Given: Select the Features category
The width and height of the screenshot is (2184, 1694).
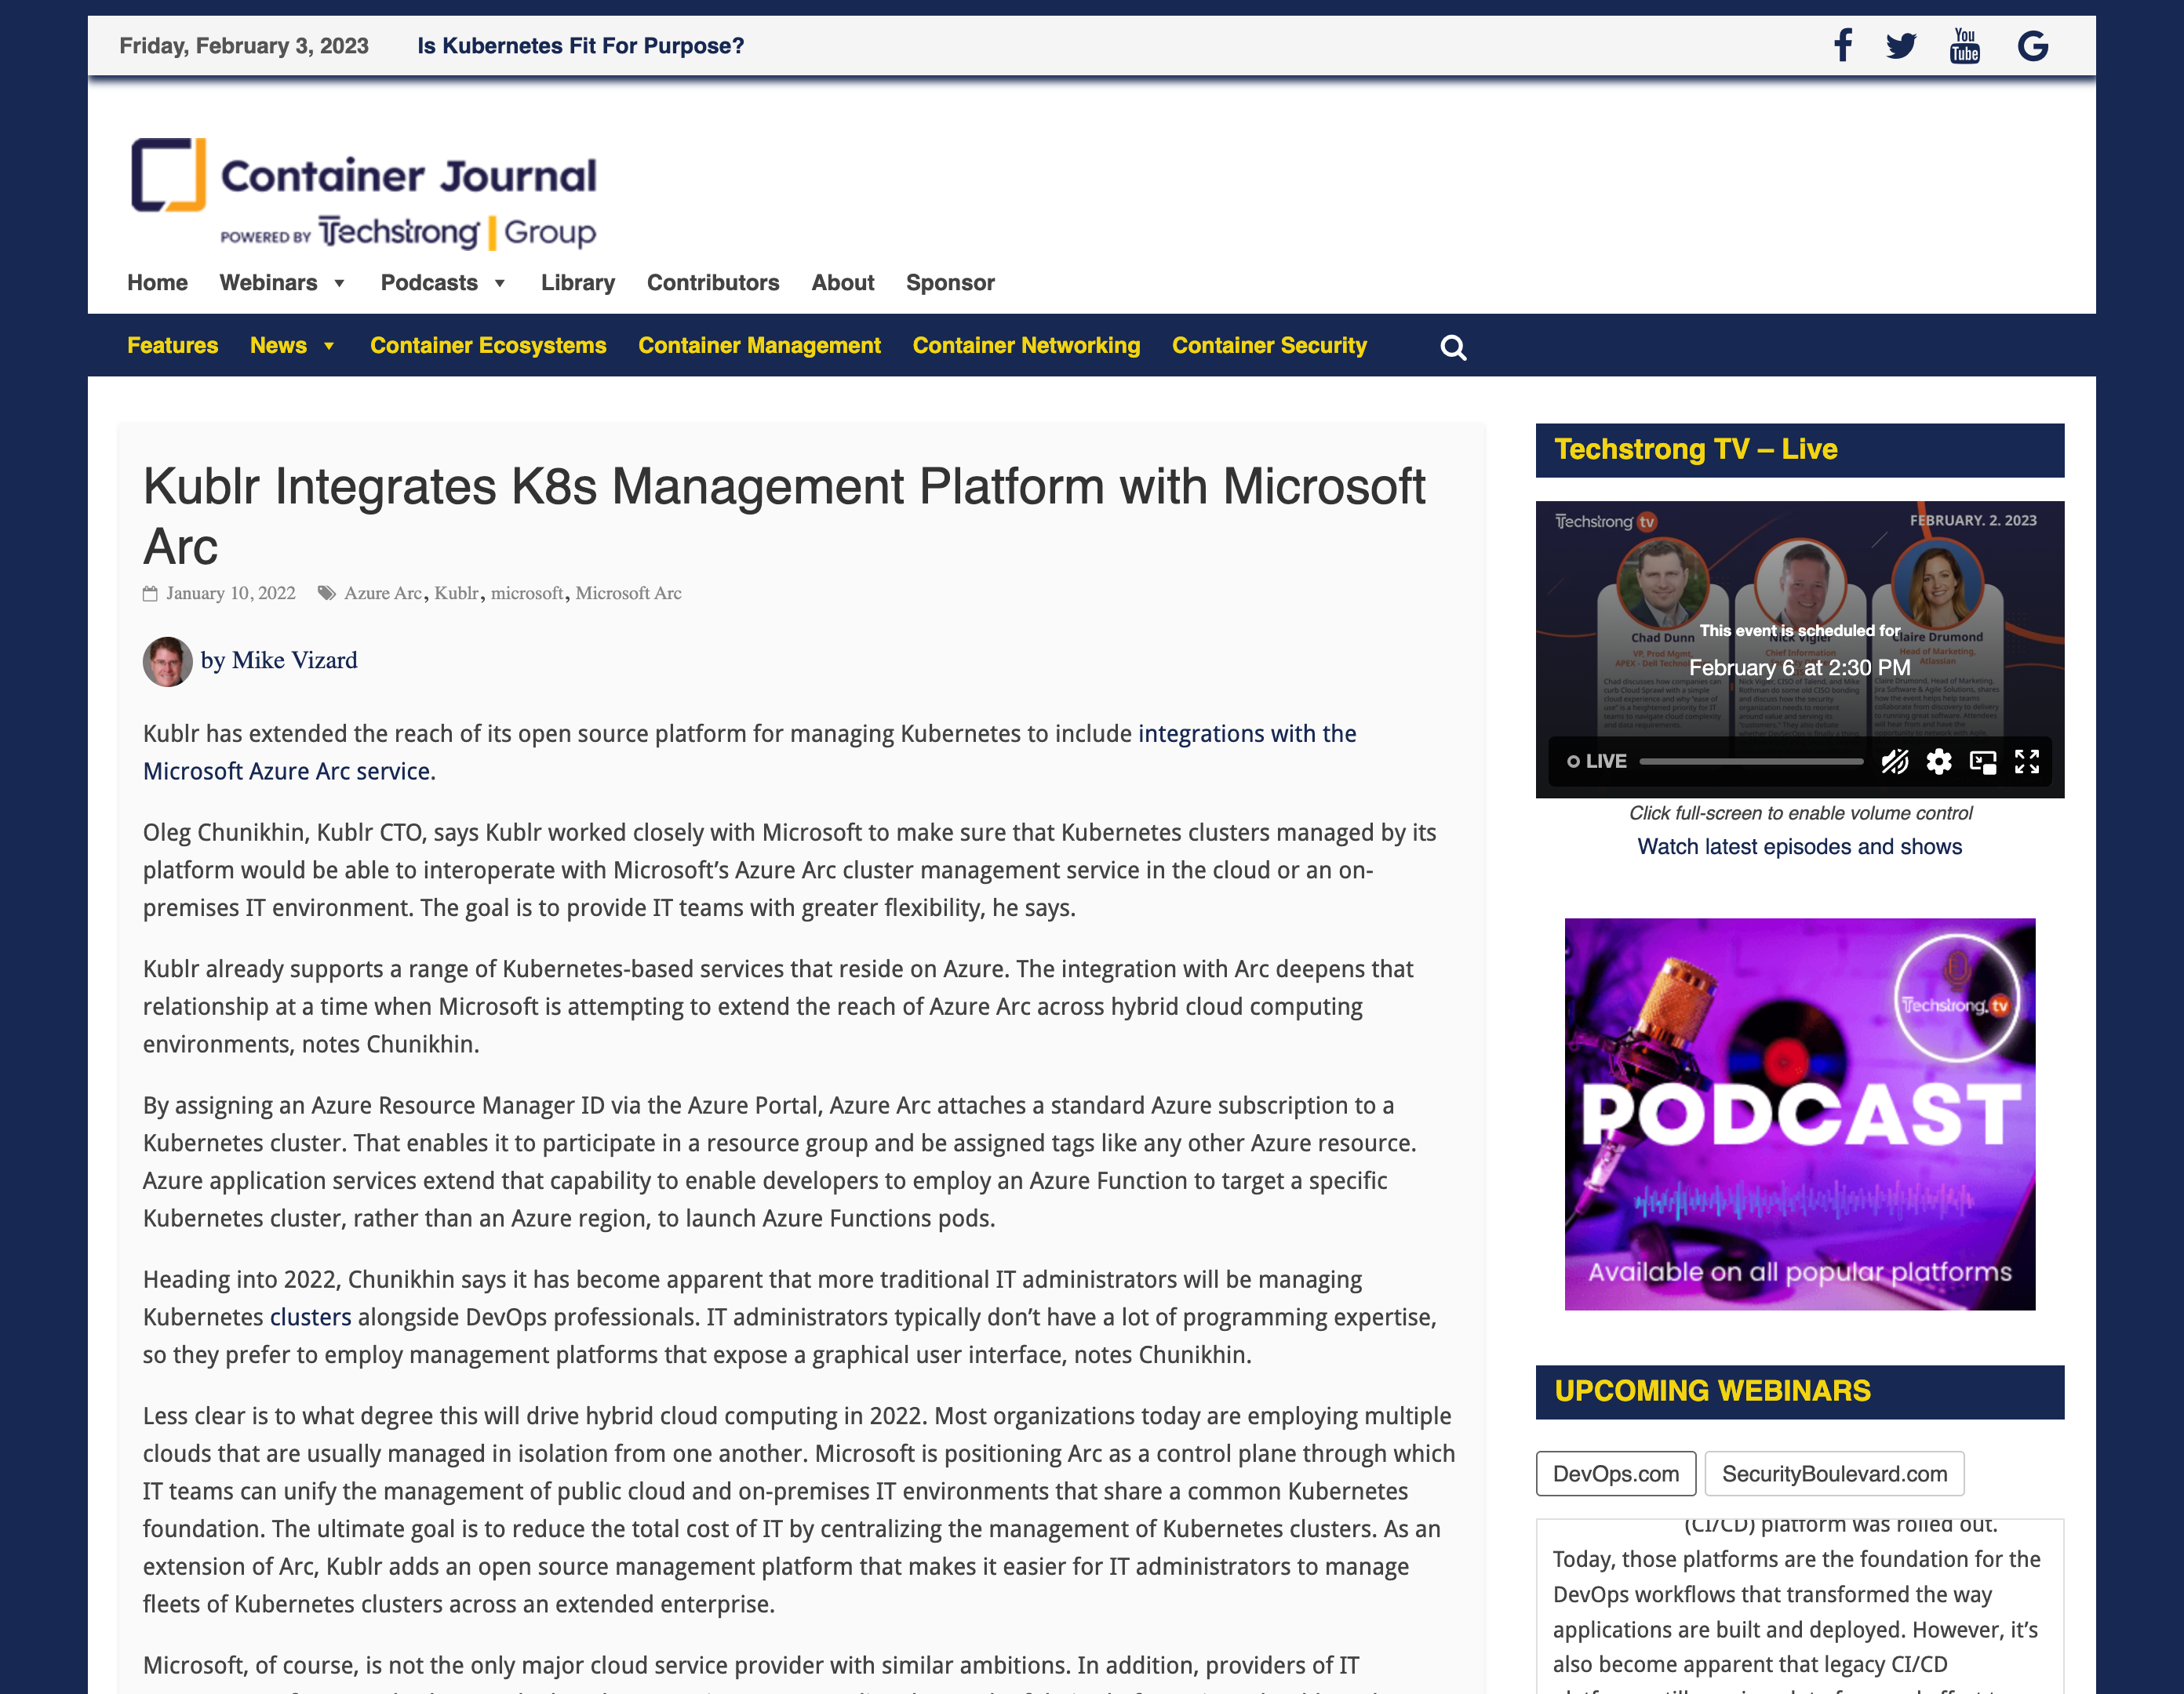Looking at the screenshot, I should pos(172,345).
